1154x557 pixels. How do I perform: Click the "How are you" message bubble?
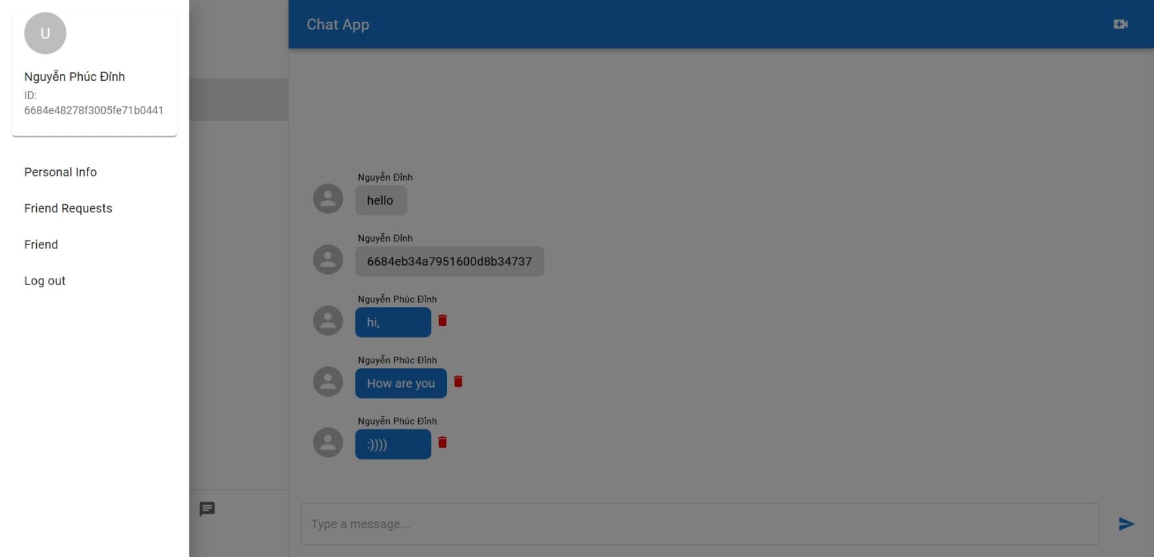coord(401,383)
